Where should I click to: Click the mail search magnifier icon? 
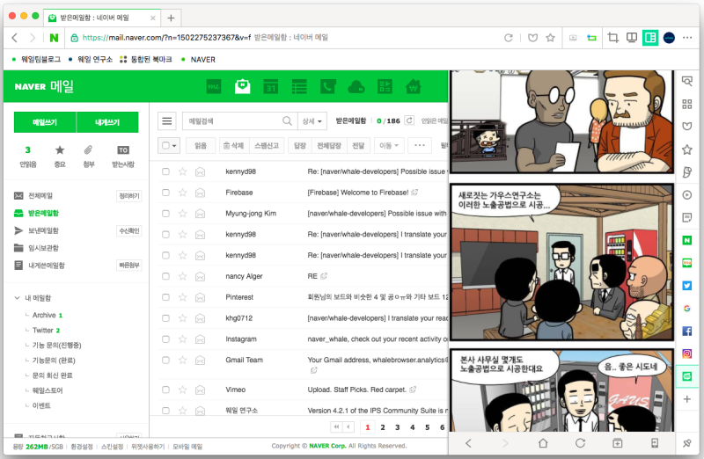[x=287, y=121]
